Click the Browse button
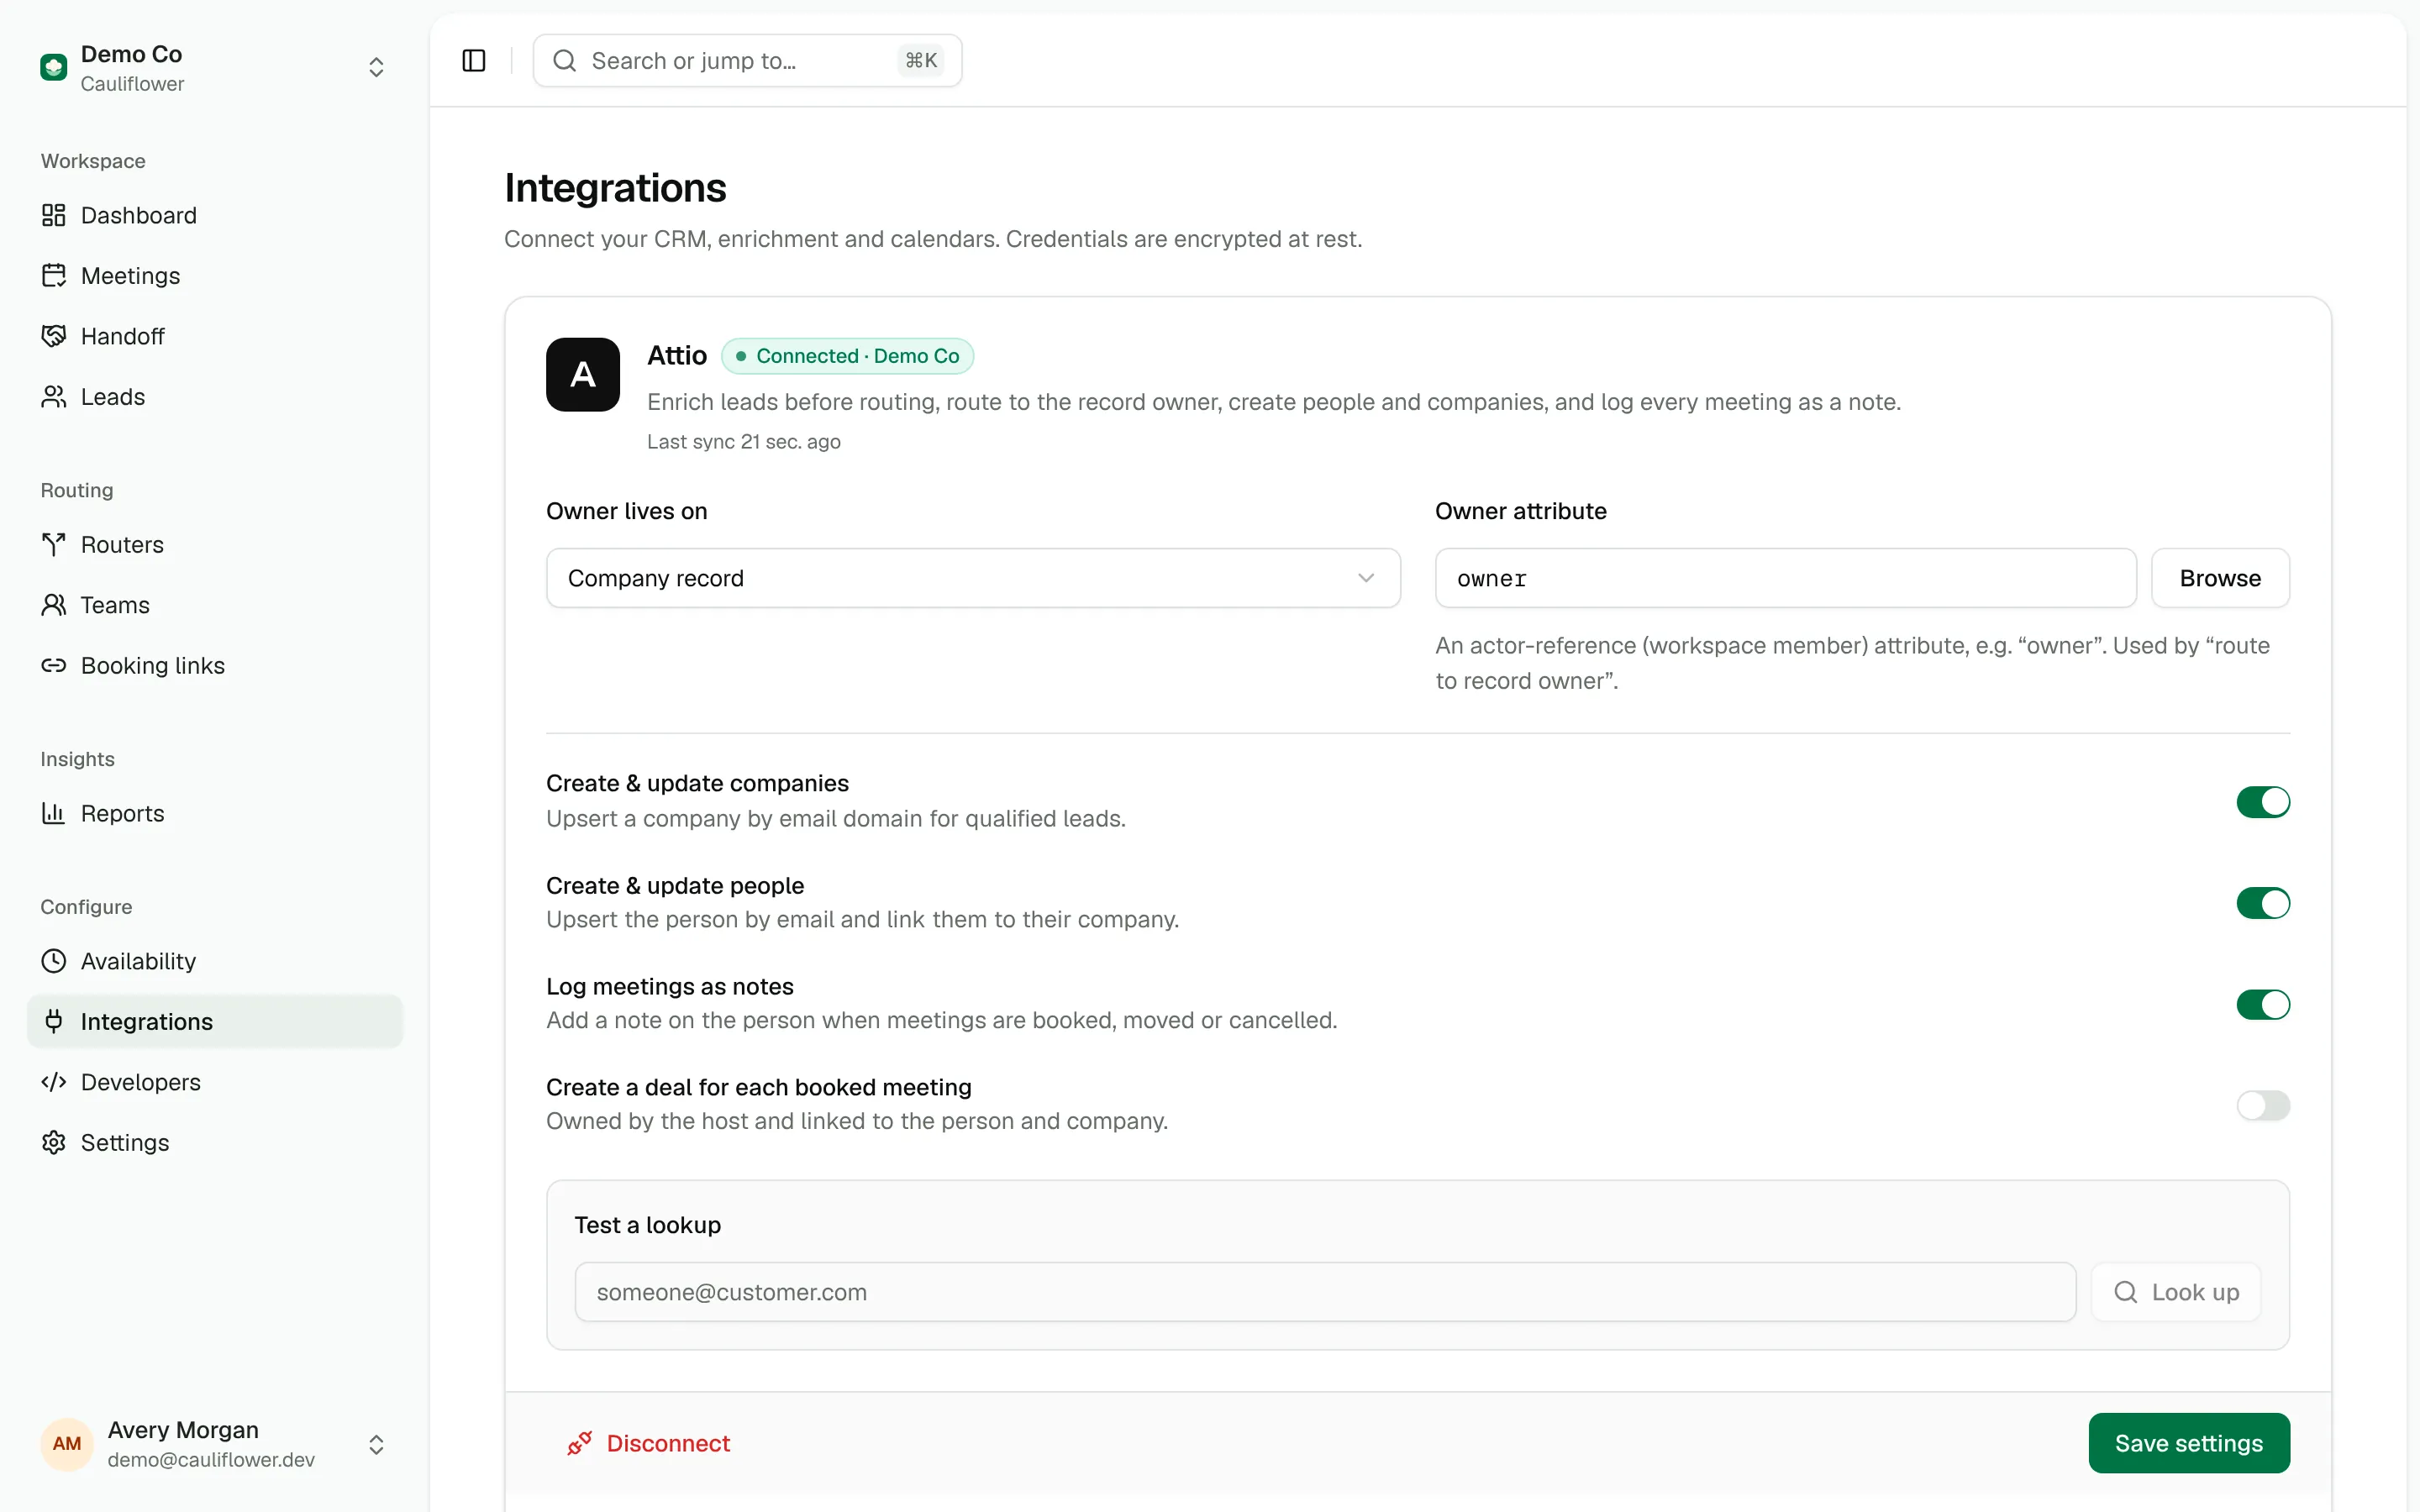Viewport: 2420px width, 1512px height. click(x=2220, y=578)
